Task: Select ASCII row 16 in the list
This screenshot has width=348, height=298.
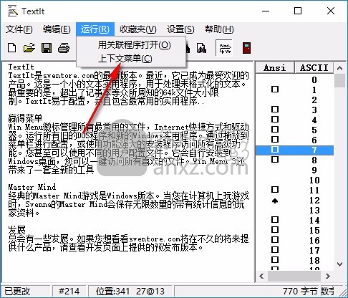Action: pyautogui.click(x=294, y=240)
